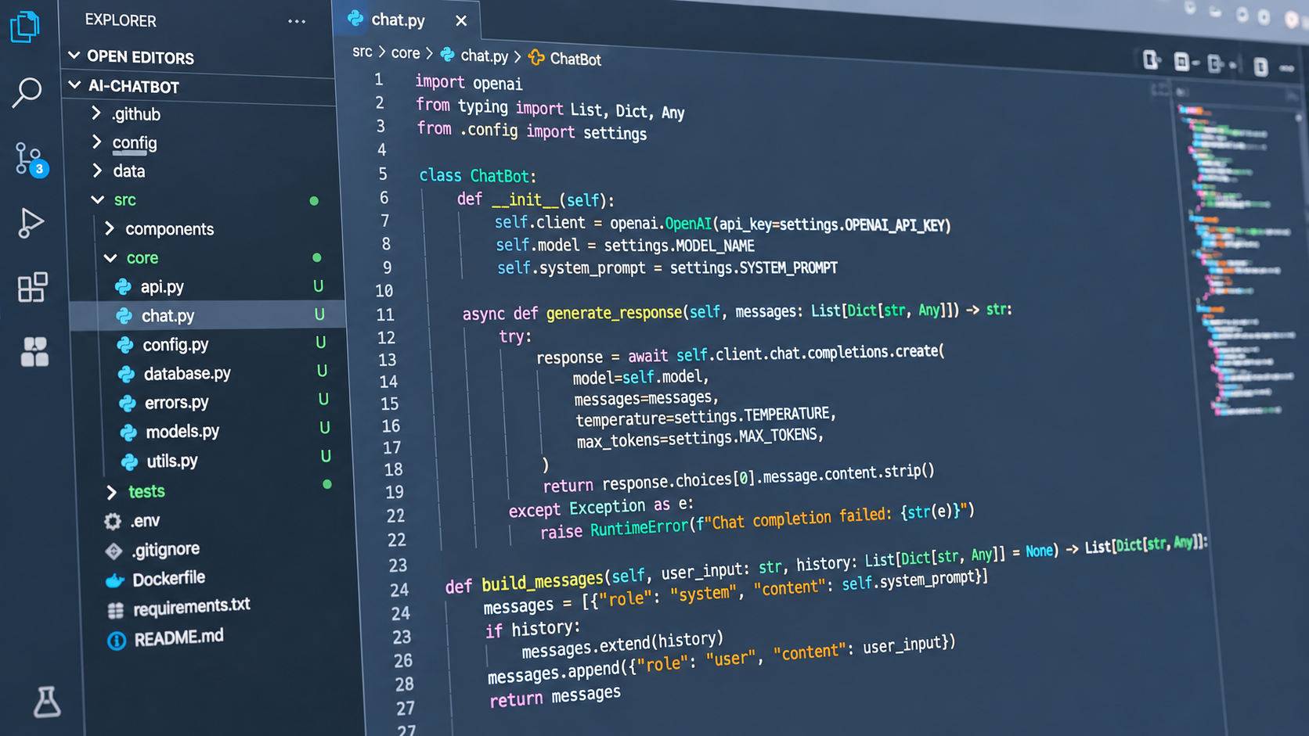Select chat.py in the file tree
This screenshot has width=1309, height=736.
168,316
